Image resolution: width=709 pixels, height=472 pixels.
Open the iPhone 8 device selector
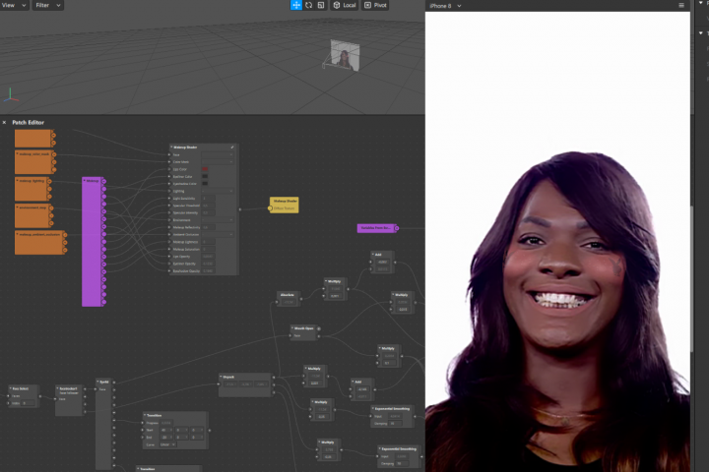(445, 6)
